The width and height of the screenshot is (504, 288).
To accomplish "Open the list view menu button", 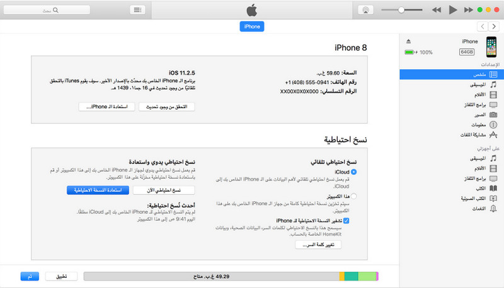I will click(137, 10).
